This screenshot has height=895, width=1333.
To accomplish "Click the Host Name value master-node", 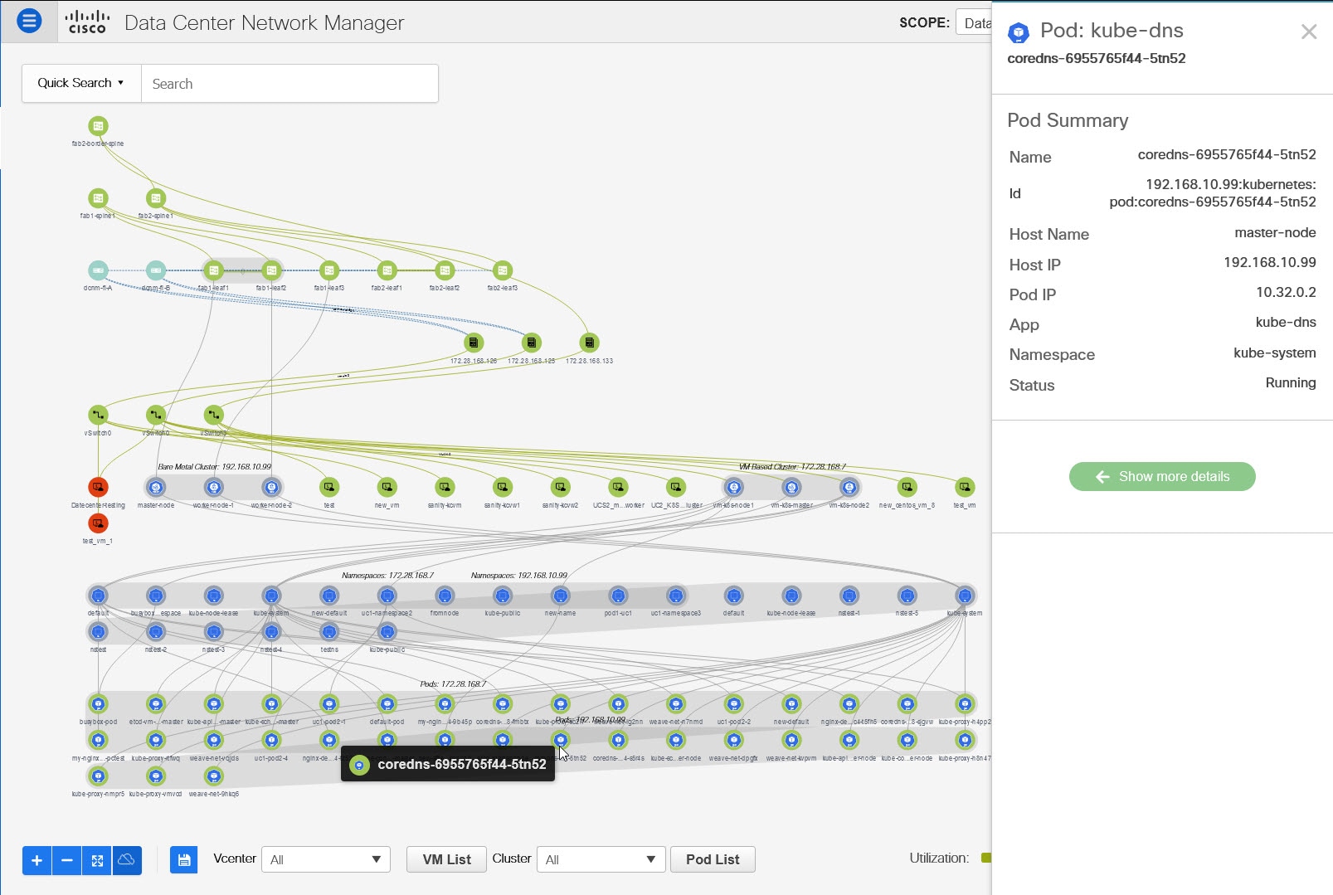I will pyautogui.click(x=1275, y=232).
